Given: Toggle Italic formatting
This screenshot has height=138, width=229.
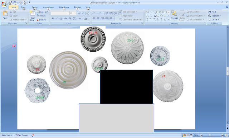Looking at the screenshot, I should (57, 18).
